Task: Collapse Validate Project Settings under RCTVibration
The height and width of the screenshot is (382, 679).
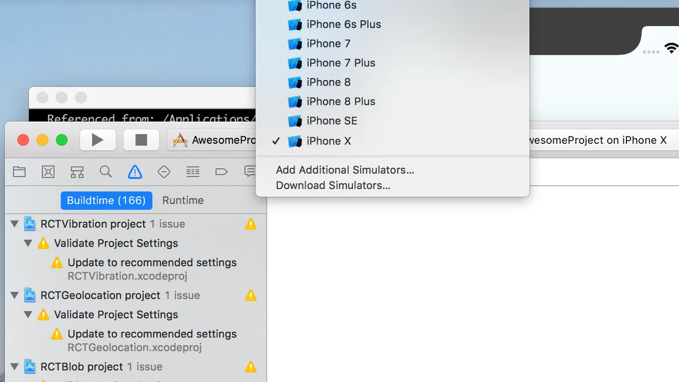Action: [x=28, y=243]
